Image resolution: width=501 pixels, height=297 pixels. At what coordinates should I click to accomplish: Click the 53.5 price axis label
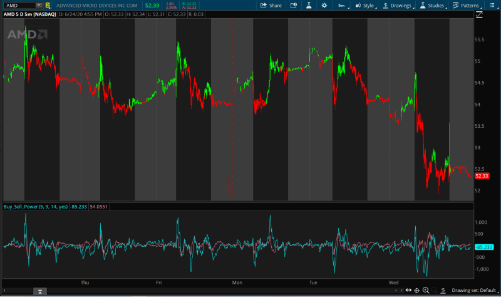tap(479, 126)
